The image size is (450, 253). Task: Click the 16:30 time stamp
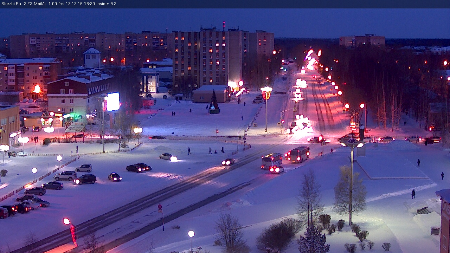coord(90,4)
